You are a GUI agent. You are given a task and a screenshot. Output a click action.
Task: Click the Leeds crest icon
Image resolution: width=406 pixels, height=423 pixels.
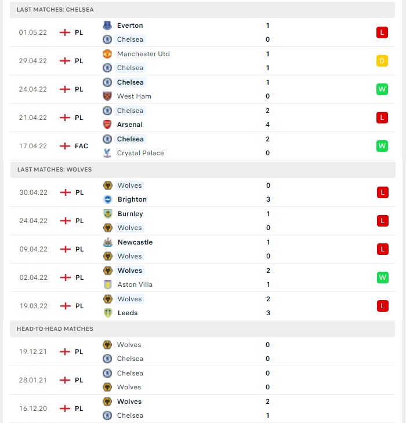click(x=108, y=313)
